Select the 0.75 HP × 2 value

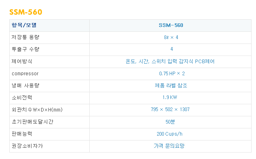pos(172,74)
